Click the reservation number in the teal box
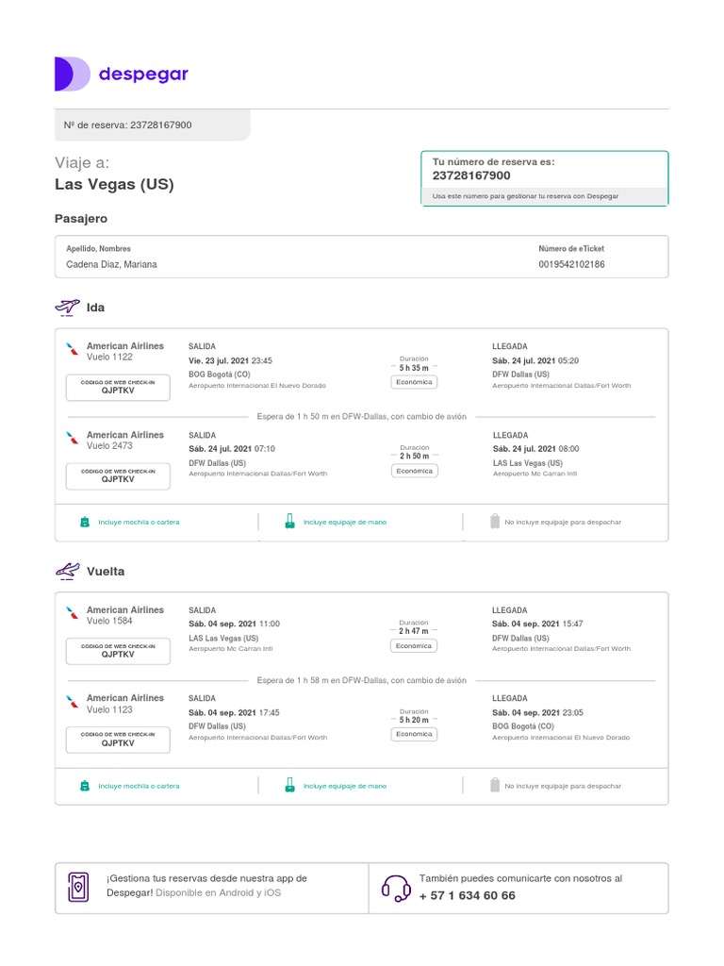 471,175
